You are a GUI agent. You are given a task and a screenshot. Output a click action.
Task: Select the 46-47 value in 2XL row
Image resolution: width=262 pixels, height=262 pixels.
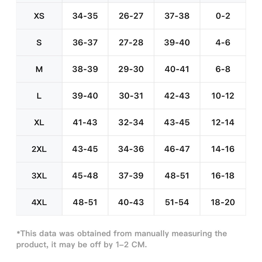177,149
